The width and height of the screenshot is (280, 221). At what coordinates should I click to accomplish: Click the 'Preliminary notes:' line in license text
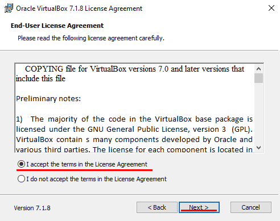[48, 99]
